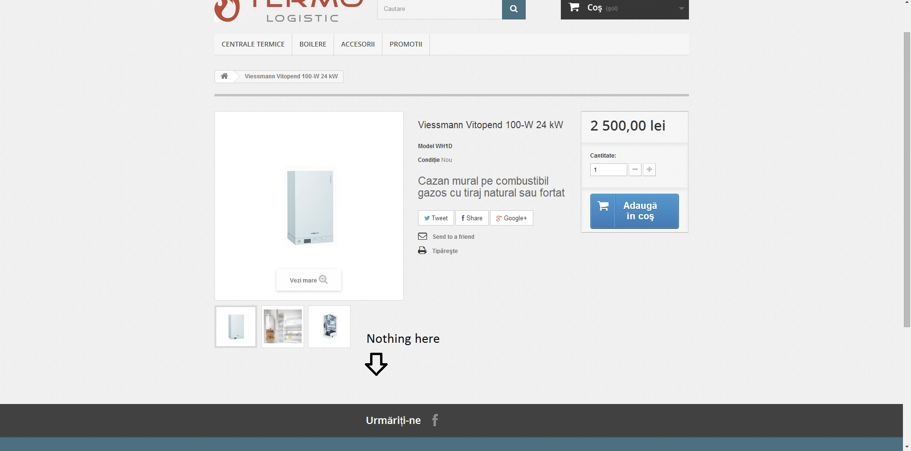Click Vezi mare to enlarge image
This screenshot has width=911, height=451.
(309, 280)
